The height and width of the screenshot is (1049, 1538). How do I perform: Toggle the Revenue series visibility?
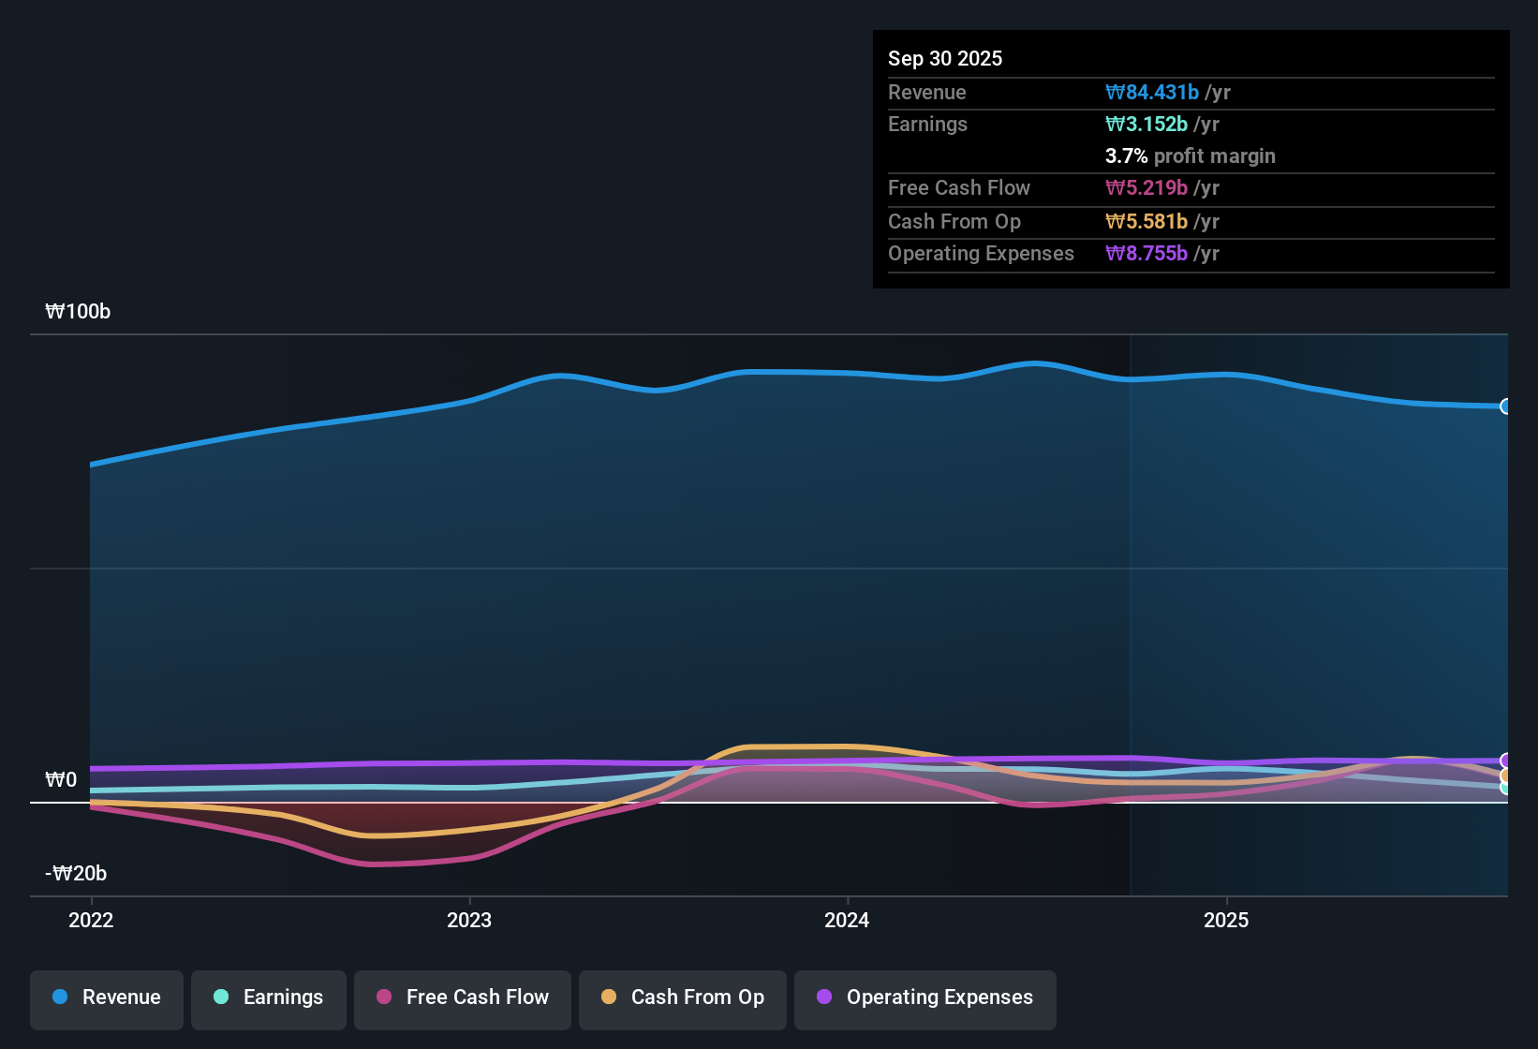[106, 997]
